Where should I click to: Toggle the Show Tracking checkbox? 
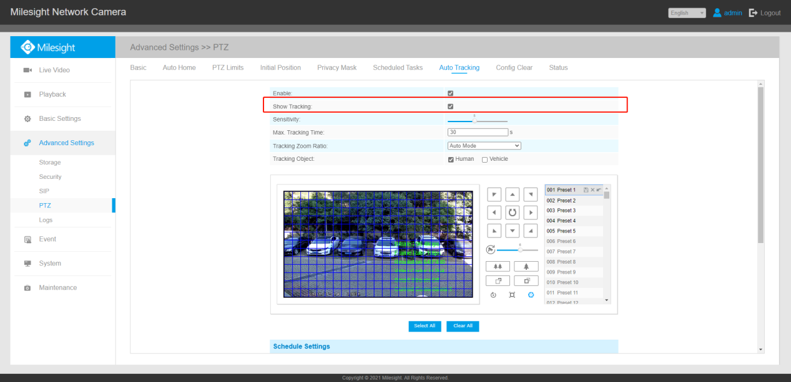coord(451,107)
